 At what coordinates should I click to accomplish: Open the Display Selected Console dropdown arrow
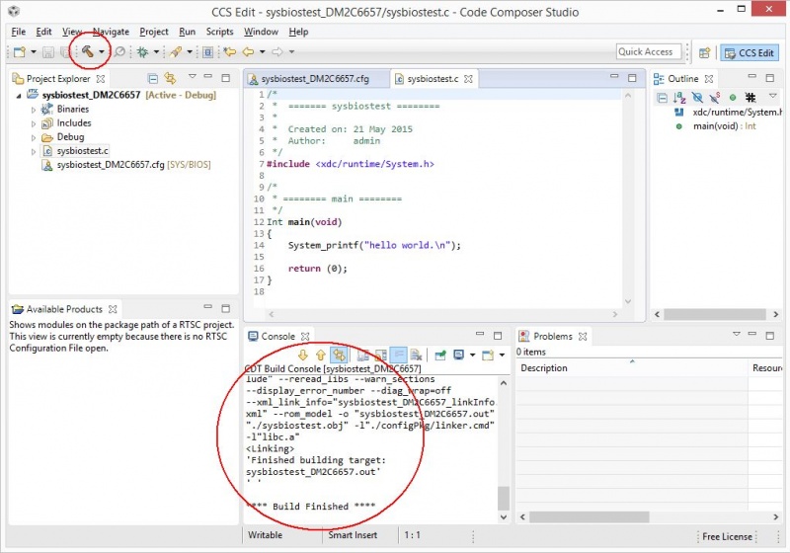[x=473, y=355]
